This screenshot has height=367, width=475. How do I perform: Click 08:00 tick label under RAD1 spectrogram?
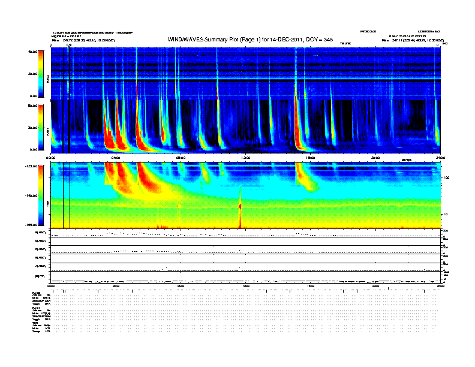(x=181, y=158)
